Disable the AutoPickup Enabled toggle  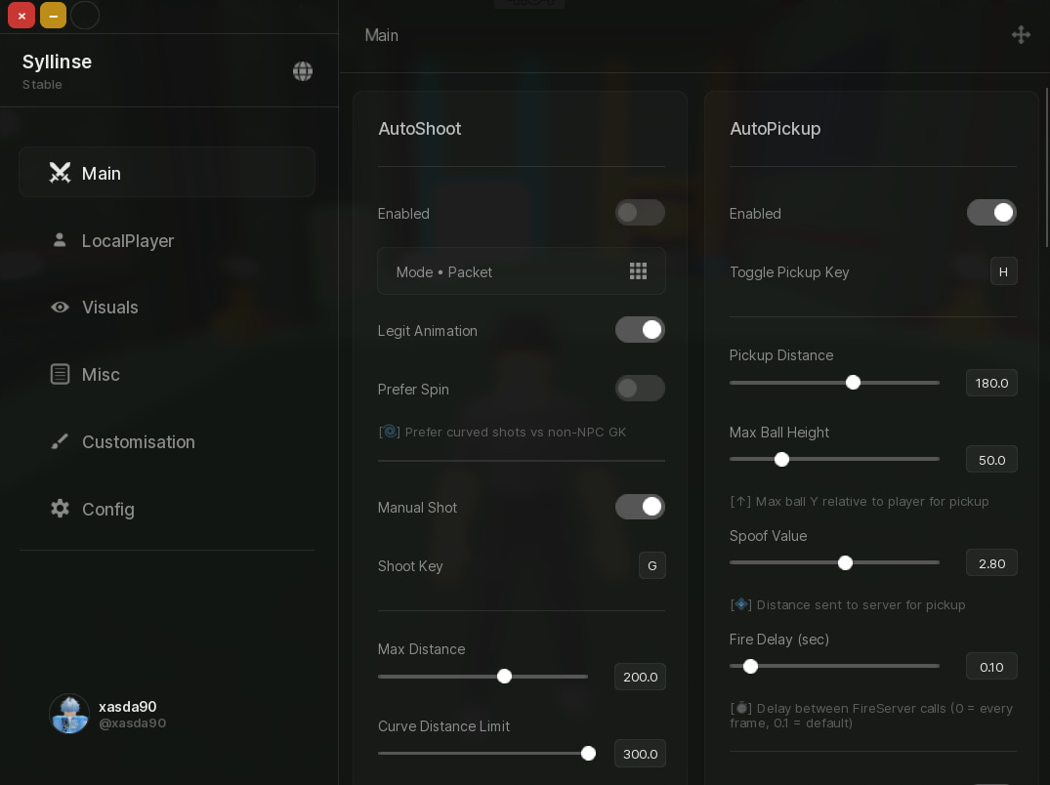pos(991,213)
